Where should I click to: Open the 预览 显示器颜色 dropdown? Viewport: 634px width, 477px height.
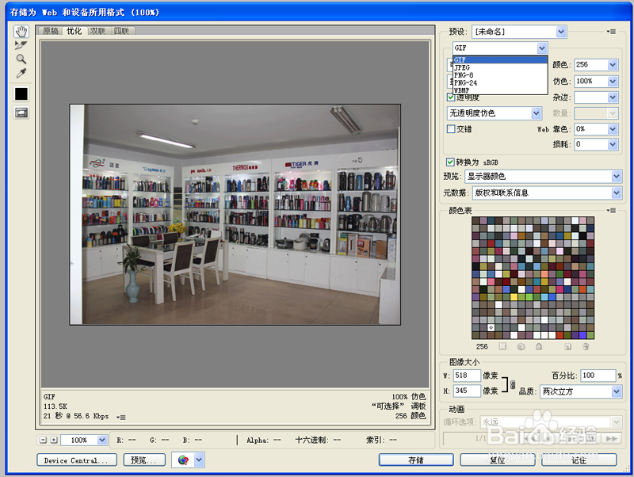[617, 176]
